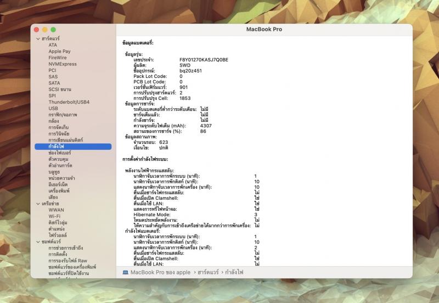Select การจัดเก็บ in the sidebar

click(59, 127)
